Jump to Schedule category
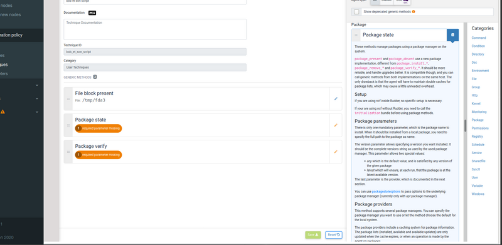Image resolution: width=502 pixels, height=245 pixels. [478, 145]
